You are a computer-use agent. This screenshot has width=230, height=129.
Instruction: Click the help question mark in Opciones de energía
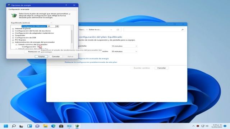click(x=66, y=5)
